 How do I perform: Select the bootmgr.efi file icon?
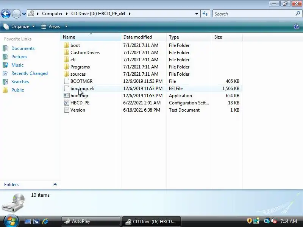coord(67,88)
